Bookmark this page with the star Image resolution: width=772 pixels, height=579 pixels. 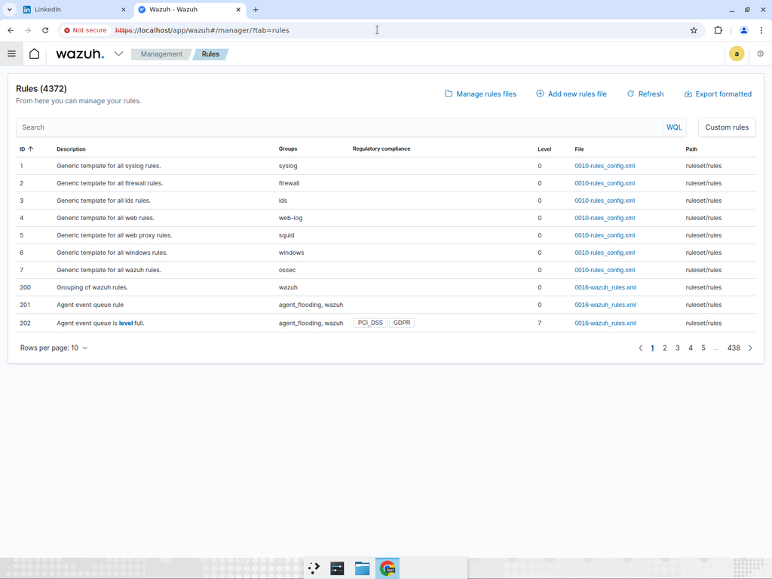pyautogui.click(x=694, y=30)
